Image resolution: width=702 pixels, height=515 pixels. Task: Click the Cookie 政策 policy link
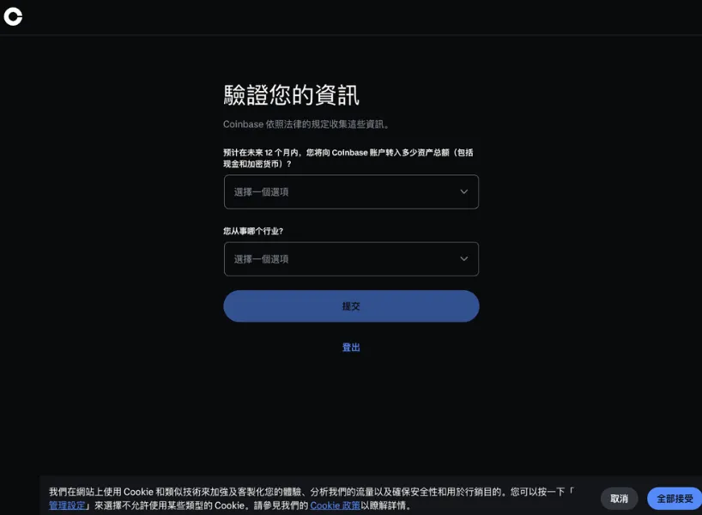[x=335, y=505]
